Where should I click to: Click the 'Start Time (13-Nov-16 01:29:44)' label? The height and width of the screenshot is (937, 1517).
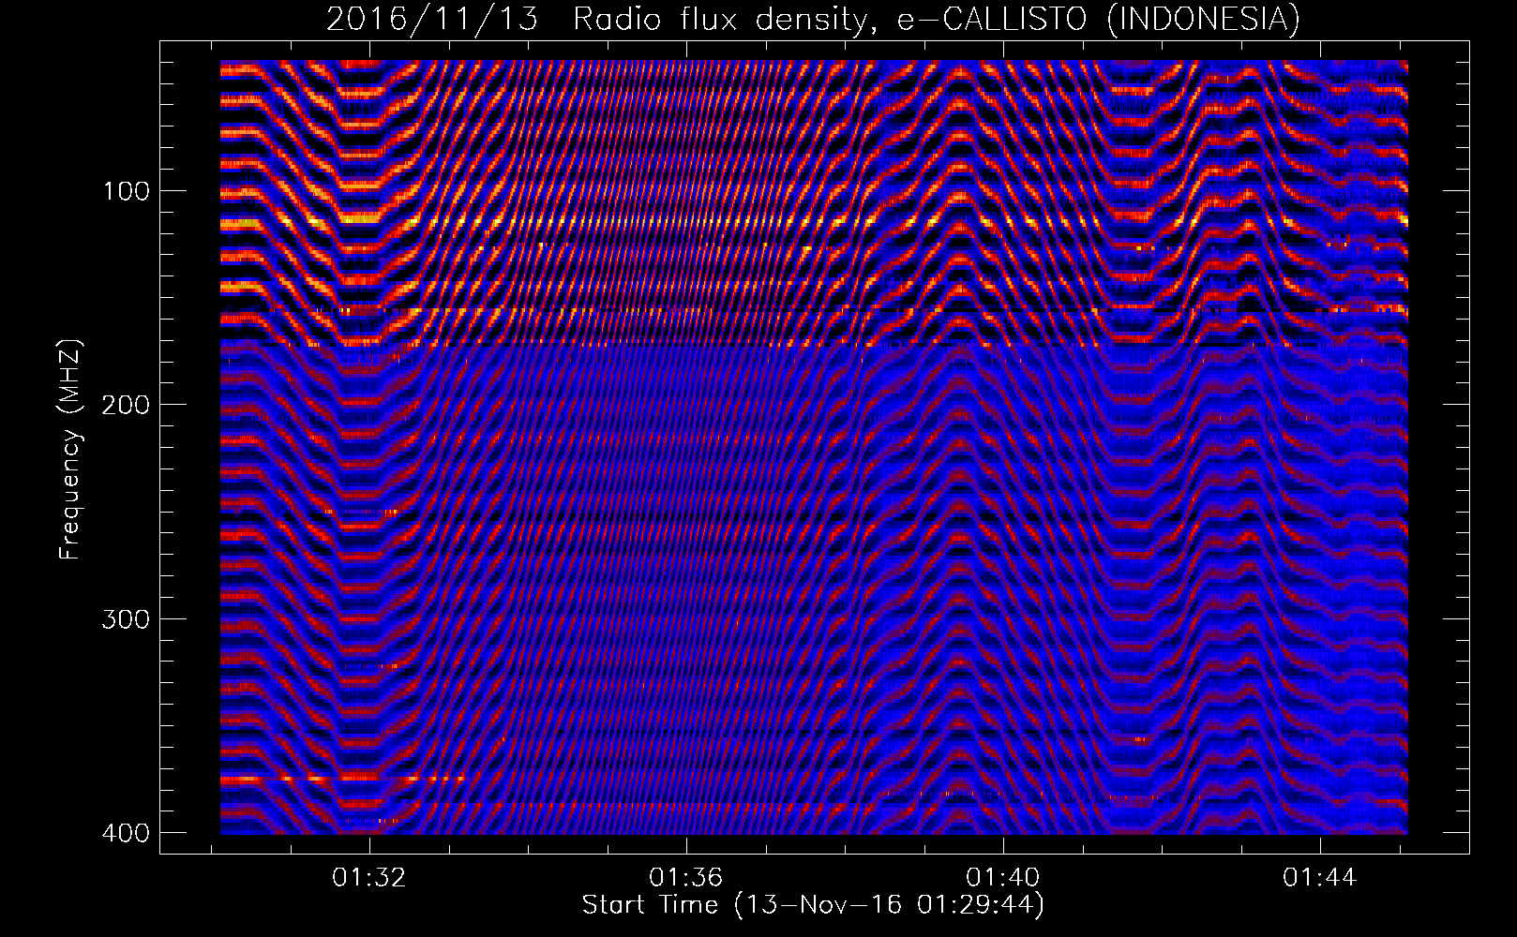pos(813,905)
